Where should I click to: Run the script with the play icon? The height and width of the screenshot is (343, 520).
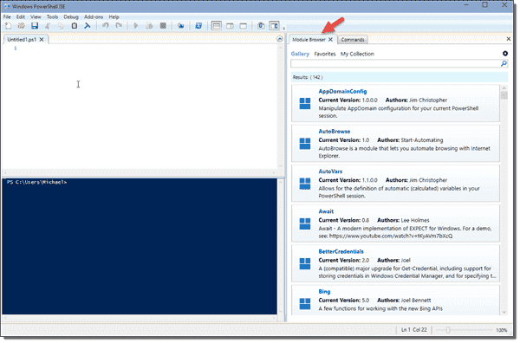pyautogui.click(x=136, y=26)
